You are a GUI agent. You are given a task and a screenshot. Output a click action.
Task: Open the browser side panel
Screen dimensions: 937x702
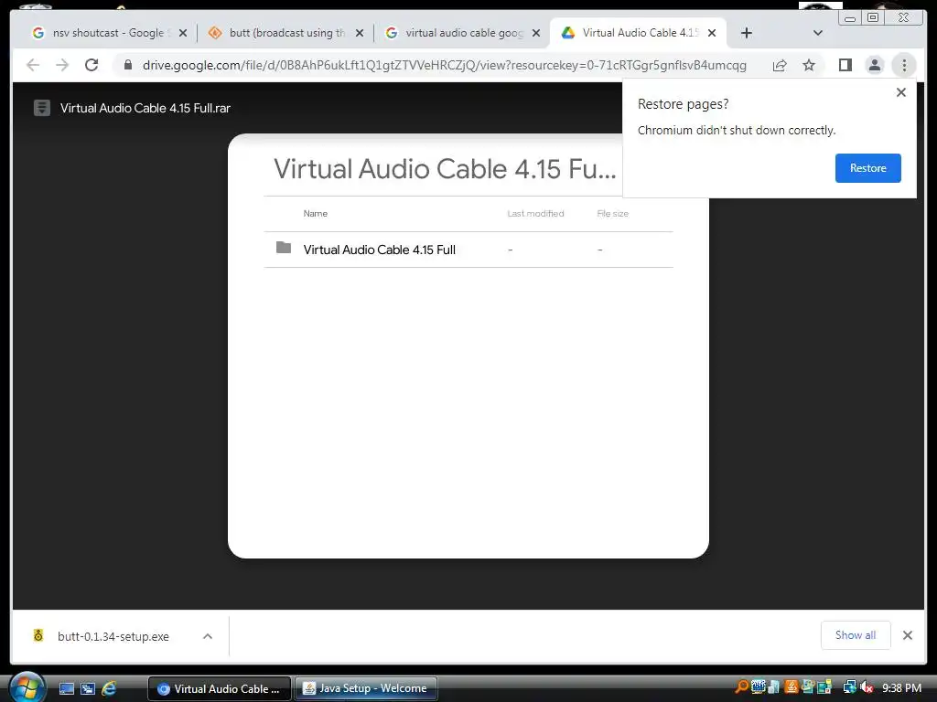pos(845,65)
